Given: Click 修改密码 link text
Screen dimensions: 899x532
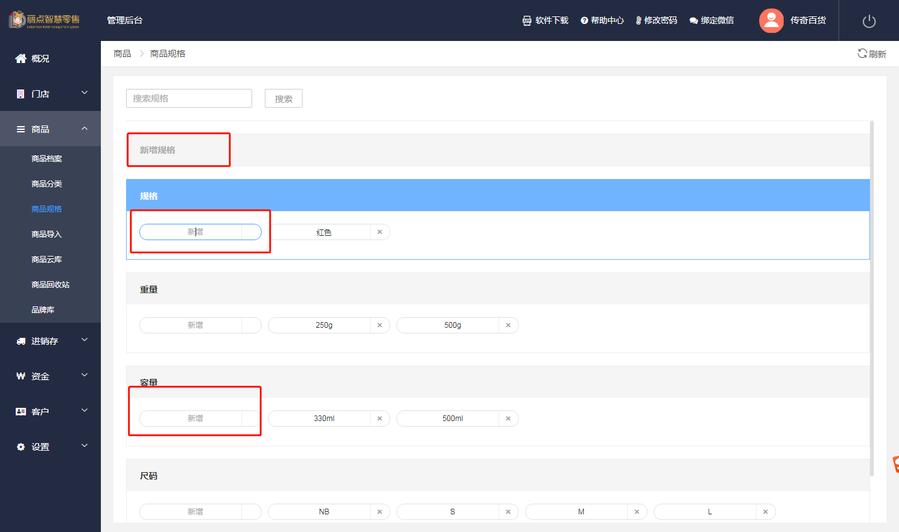Looking at the screenshot, I should pos(661,21).
